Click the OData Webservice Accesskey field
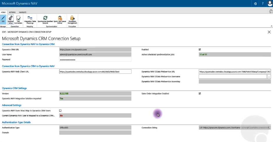The image size is (273, 142). [x=235, y=81]
